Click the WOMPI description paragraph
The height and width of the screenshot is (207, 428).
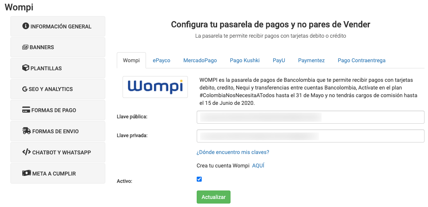pos(309,92)
